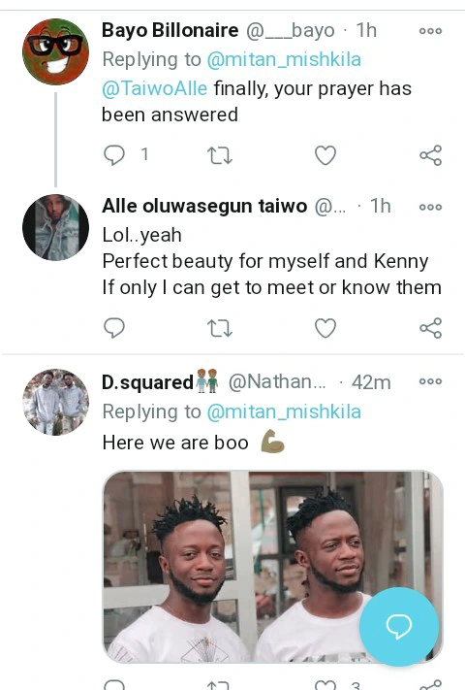Retweet the 'Lol..yeah' tweet

pos(219,328)
